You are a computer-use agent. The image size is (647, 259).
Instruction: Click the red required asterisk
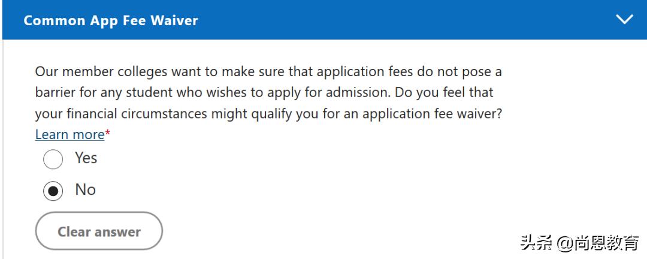coord(108,133)
